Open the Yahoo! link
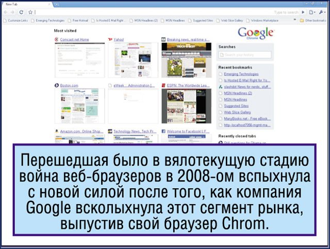The width and height of the screenshot is (330, 249). tap(119, 40)
